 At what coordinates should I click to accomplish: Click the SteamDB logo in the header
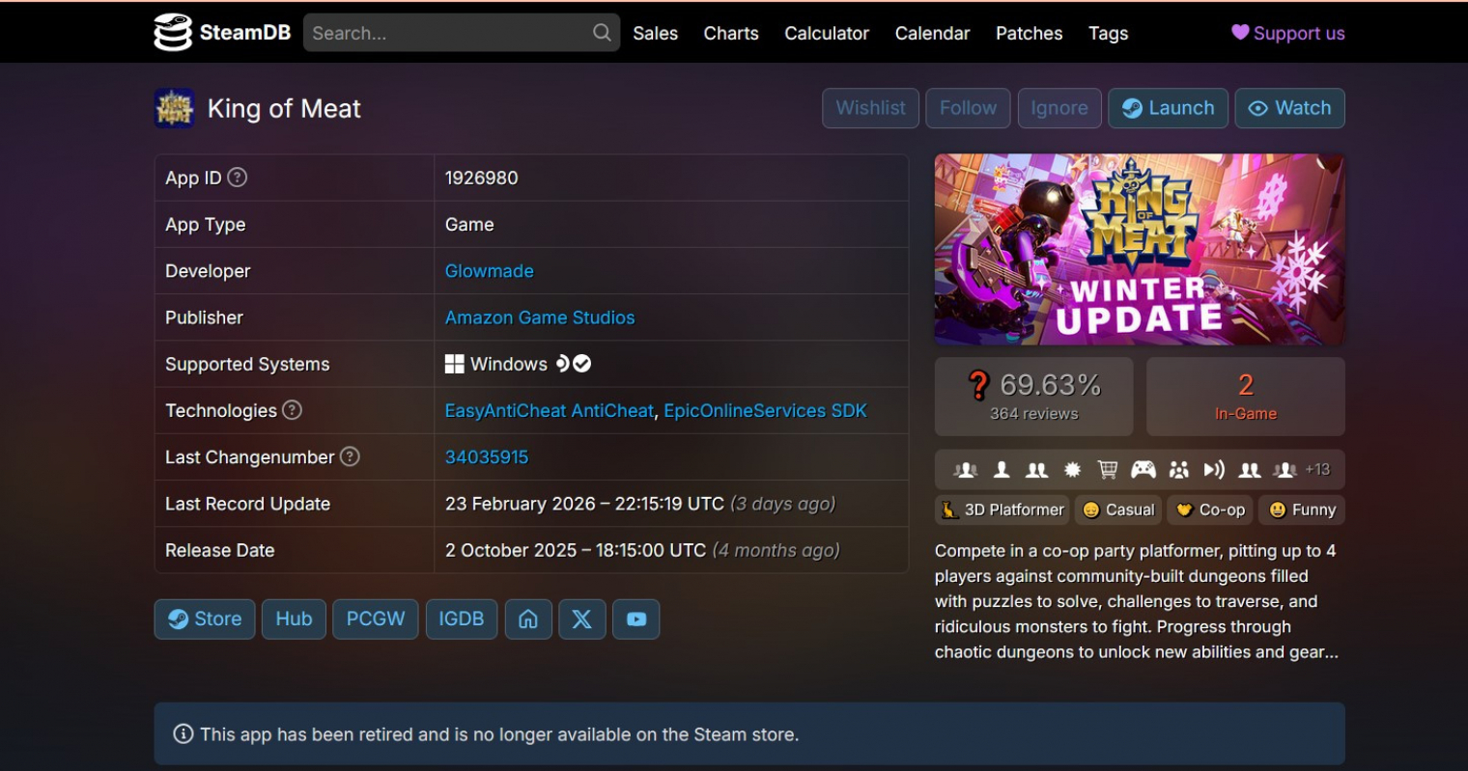coord(222,33)
